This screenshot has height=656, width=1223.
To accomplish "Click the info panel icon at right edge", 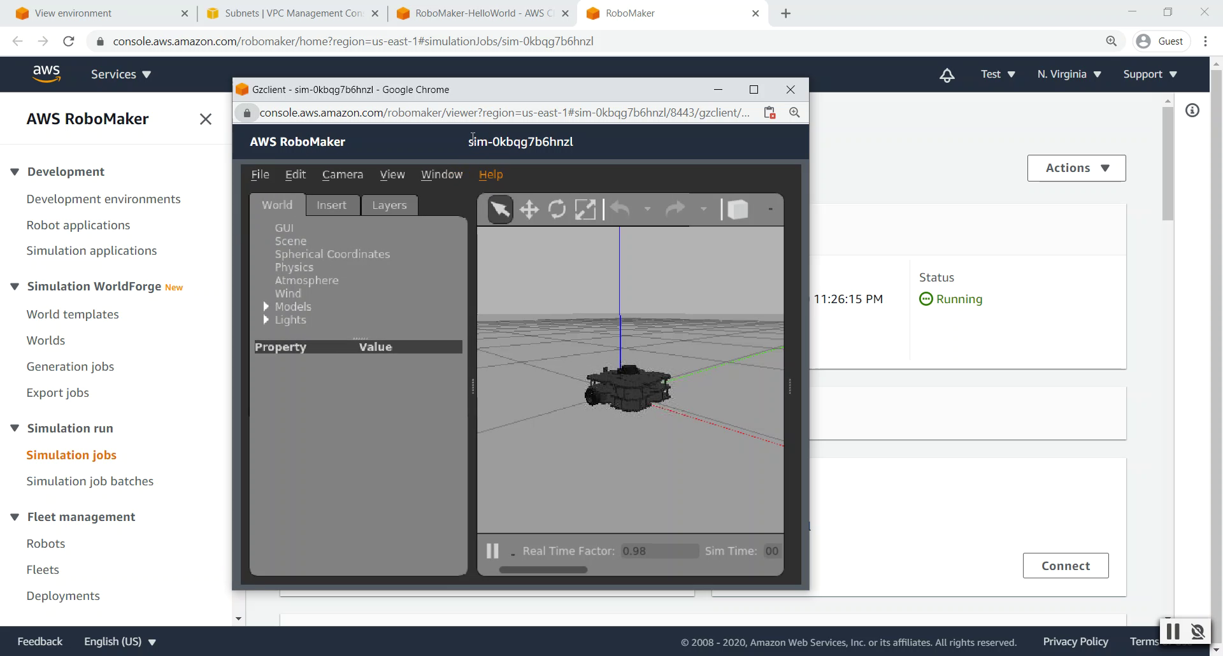I will tap(1192, 111).
